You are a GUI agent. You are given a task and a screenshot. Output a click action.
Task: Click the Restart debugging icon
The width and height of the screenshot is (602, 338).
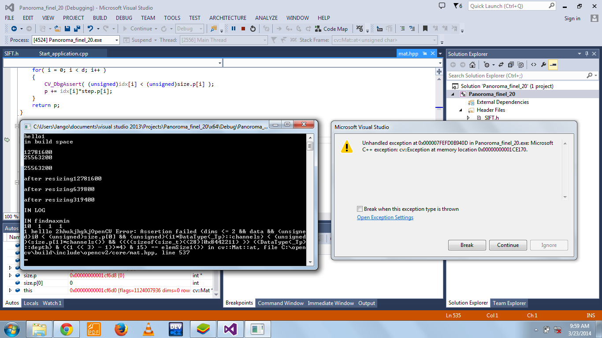point(253,29)
